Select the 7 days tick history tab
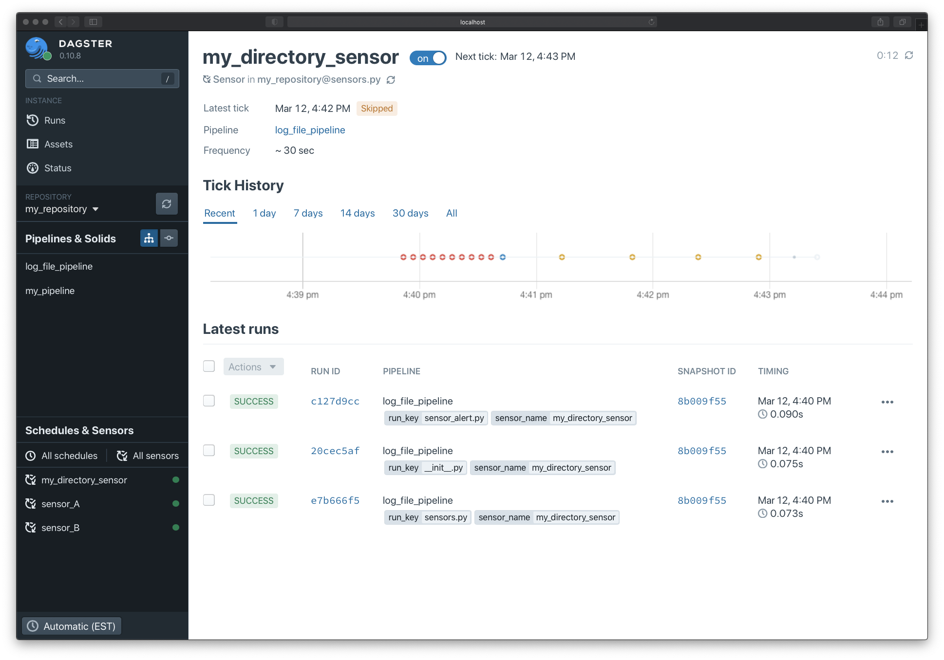Viewport: 944px width, 660px height. 308,213
